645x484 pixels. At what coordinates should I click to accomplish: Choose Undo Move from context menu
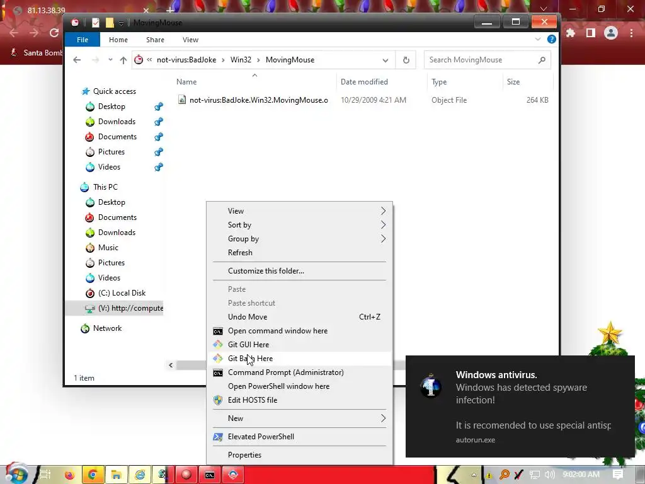click(x=299, y=317)
